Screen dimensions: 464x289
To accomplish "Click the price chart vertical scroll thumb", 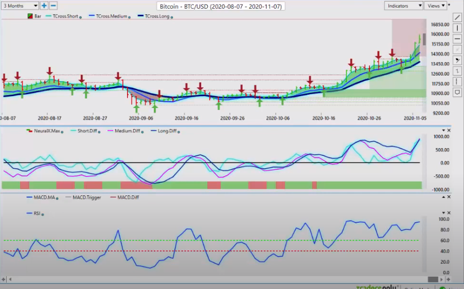I will click(424, 40).
